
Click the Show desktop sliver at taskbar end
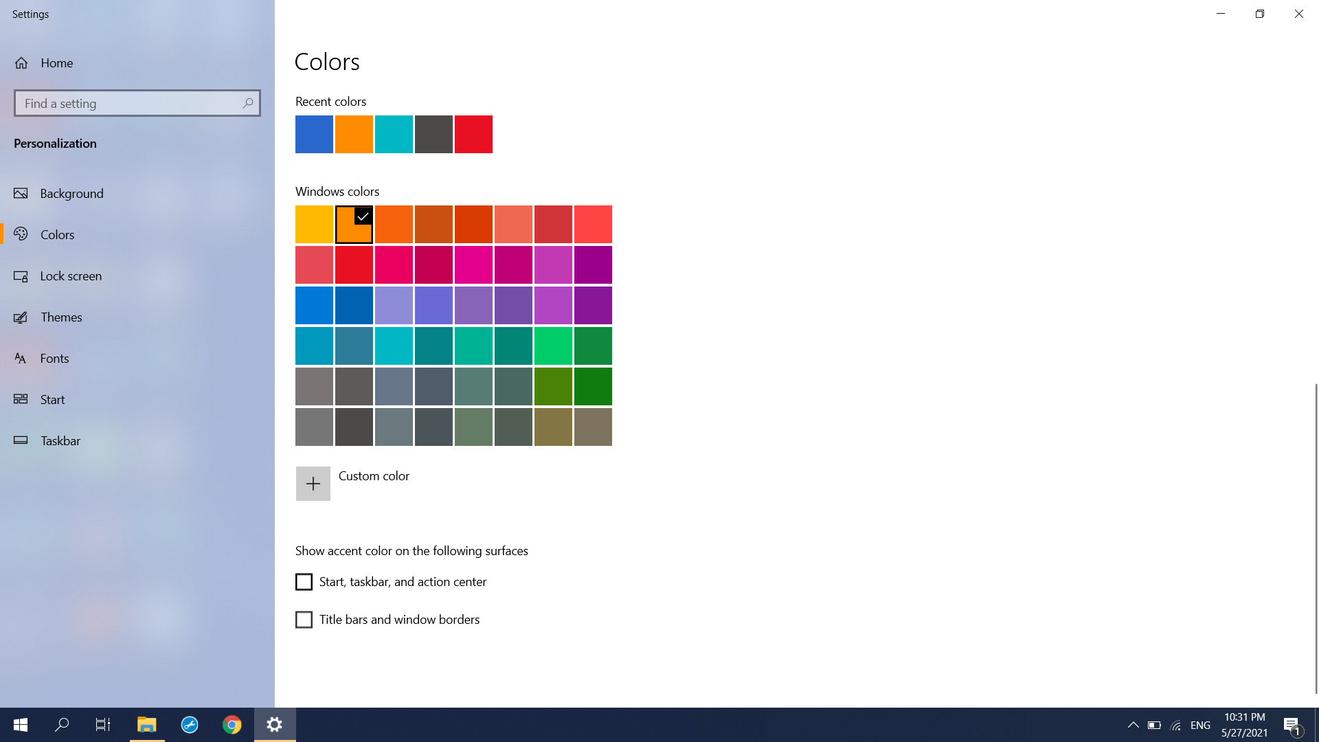coord(1316,725)
